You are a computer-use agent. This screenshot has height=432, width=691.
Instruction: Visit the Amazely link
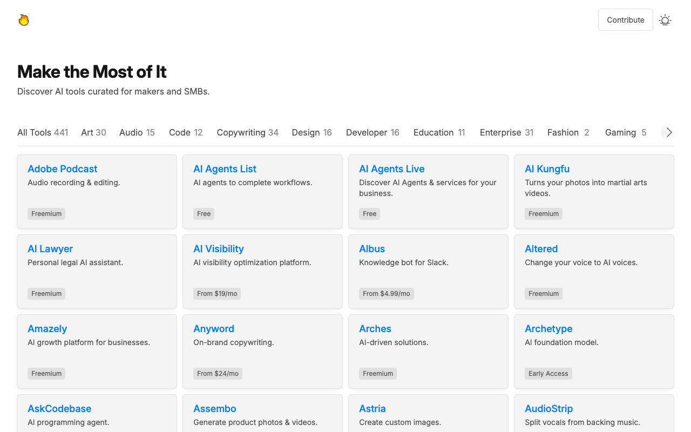click(48, 329)
